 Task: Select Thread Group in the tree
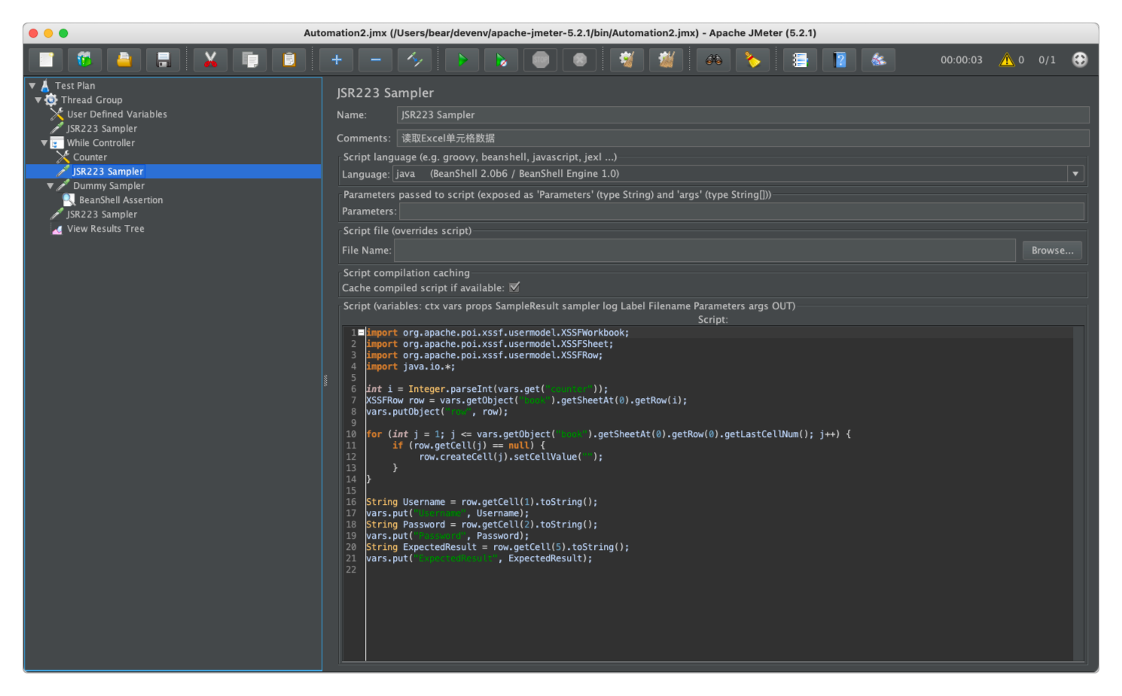coord(92,100)
